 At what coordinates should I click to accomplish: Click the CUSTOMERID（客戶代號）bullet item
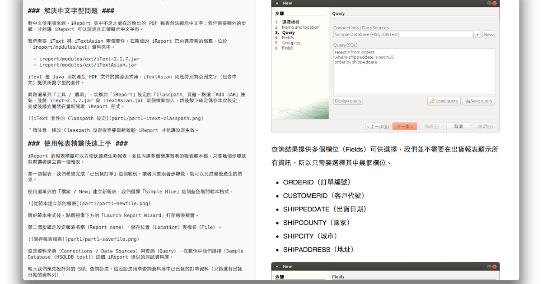pos(324,196)
